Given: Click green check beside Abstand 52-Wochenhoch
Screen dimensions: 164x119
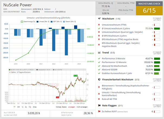Looking at the screenshot, I should click(99, 66).
